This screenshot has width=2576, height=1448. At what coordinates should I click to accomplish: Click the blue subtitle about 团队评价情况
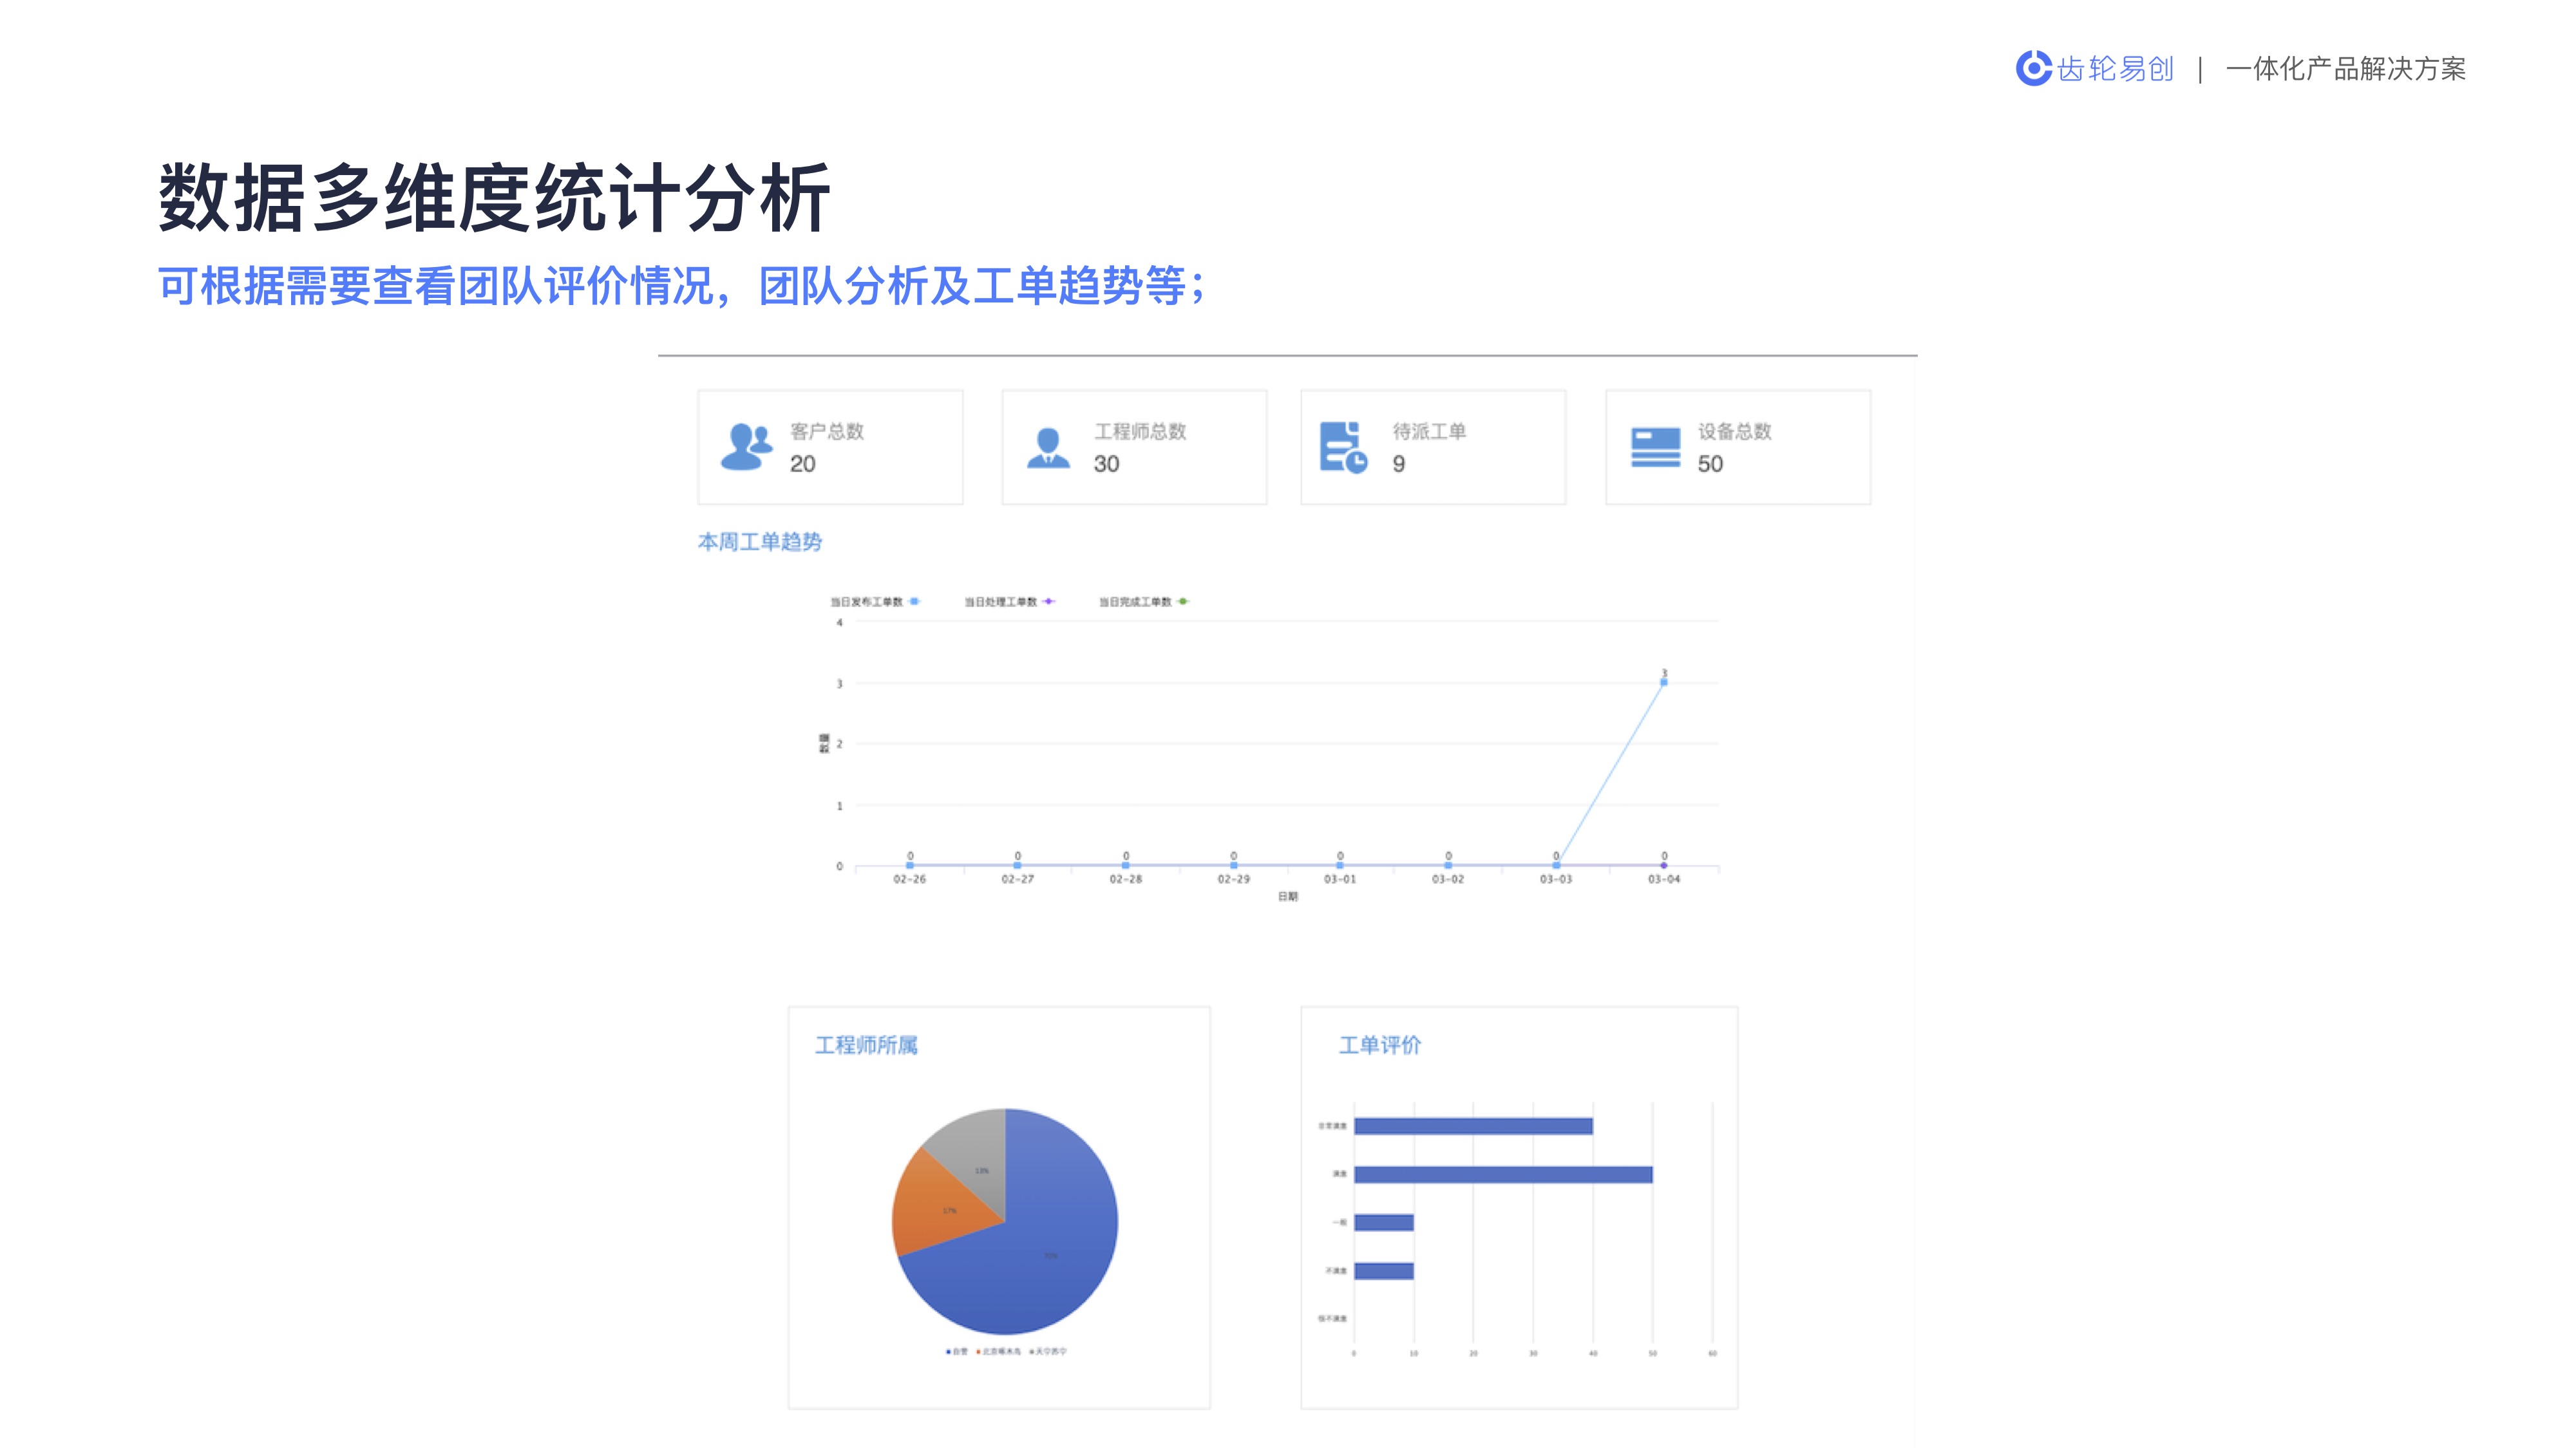(x=682, y=286)
